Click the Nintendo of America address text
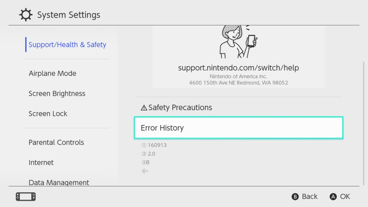Image resolution: width=368 pixels, height=207 pixels. (238, 80)
